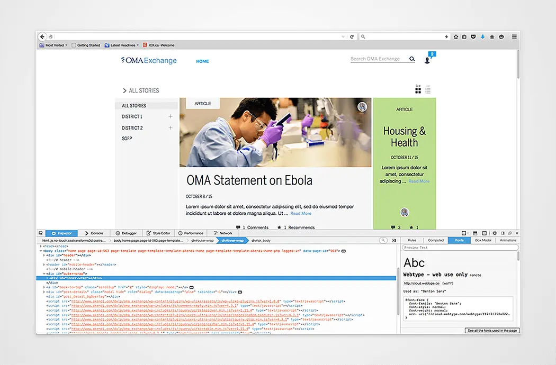The image size is (556, 365).
Task: Click See all the fonts used button
Action: (x=492, y=331)
